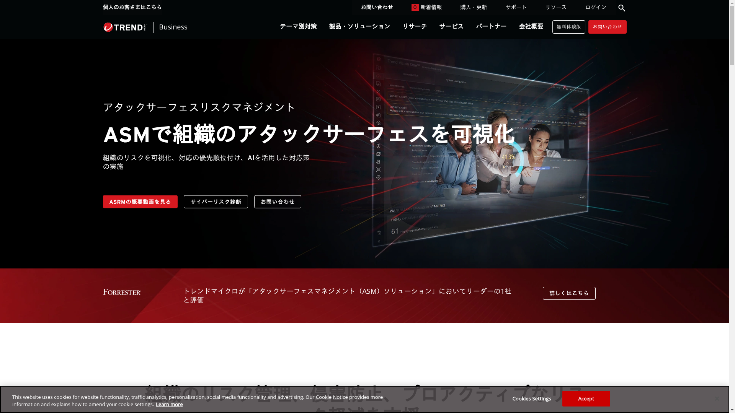The height and width of the screenshot is (413, 735).
Task: Open Cookies Settings
Action: click(x=532, y=399)
